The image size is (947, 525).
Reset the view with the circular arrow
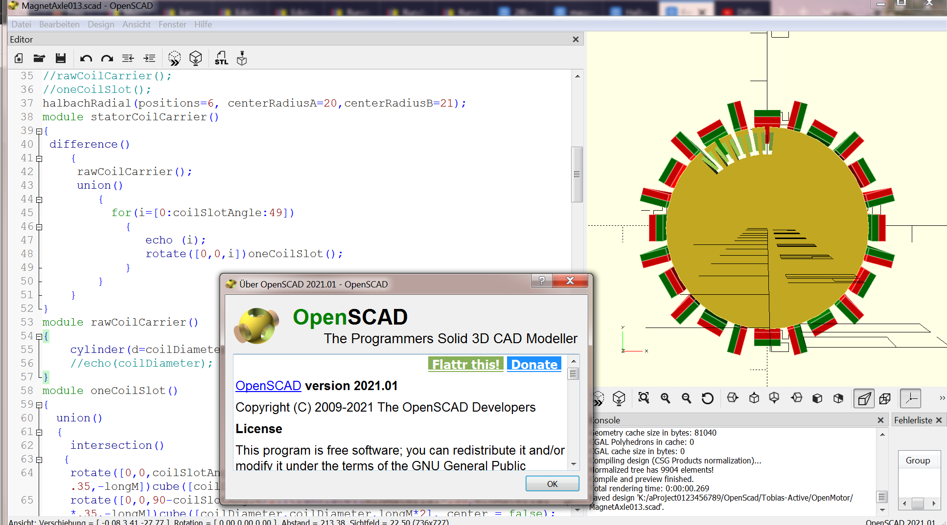(707, 398)
